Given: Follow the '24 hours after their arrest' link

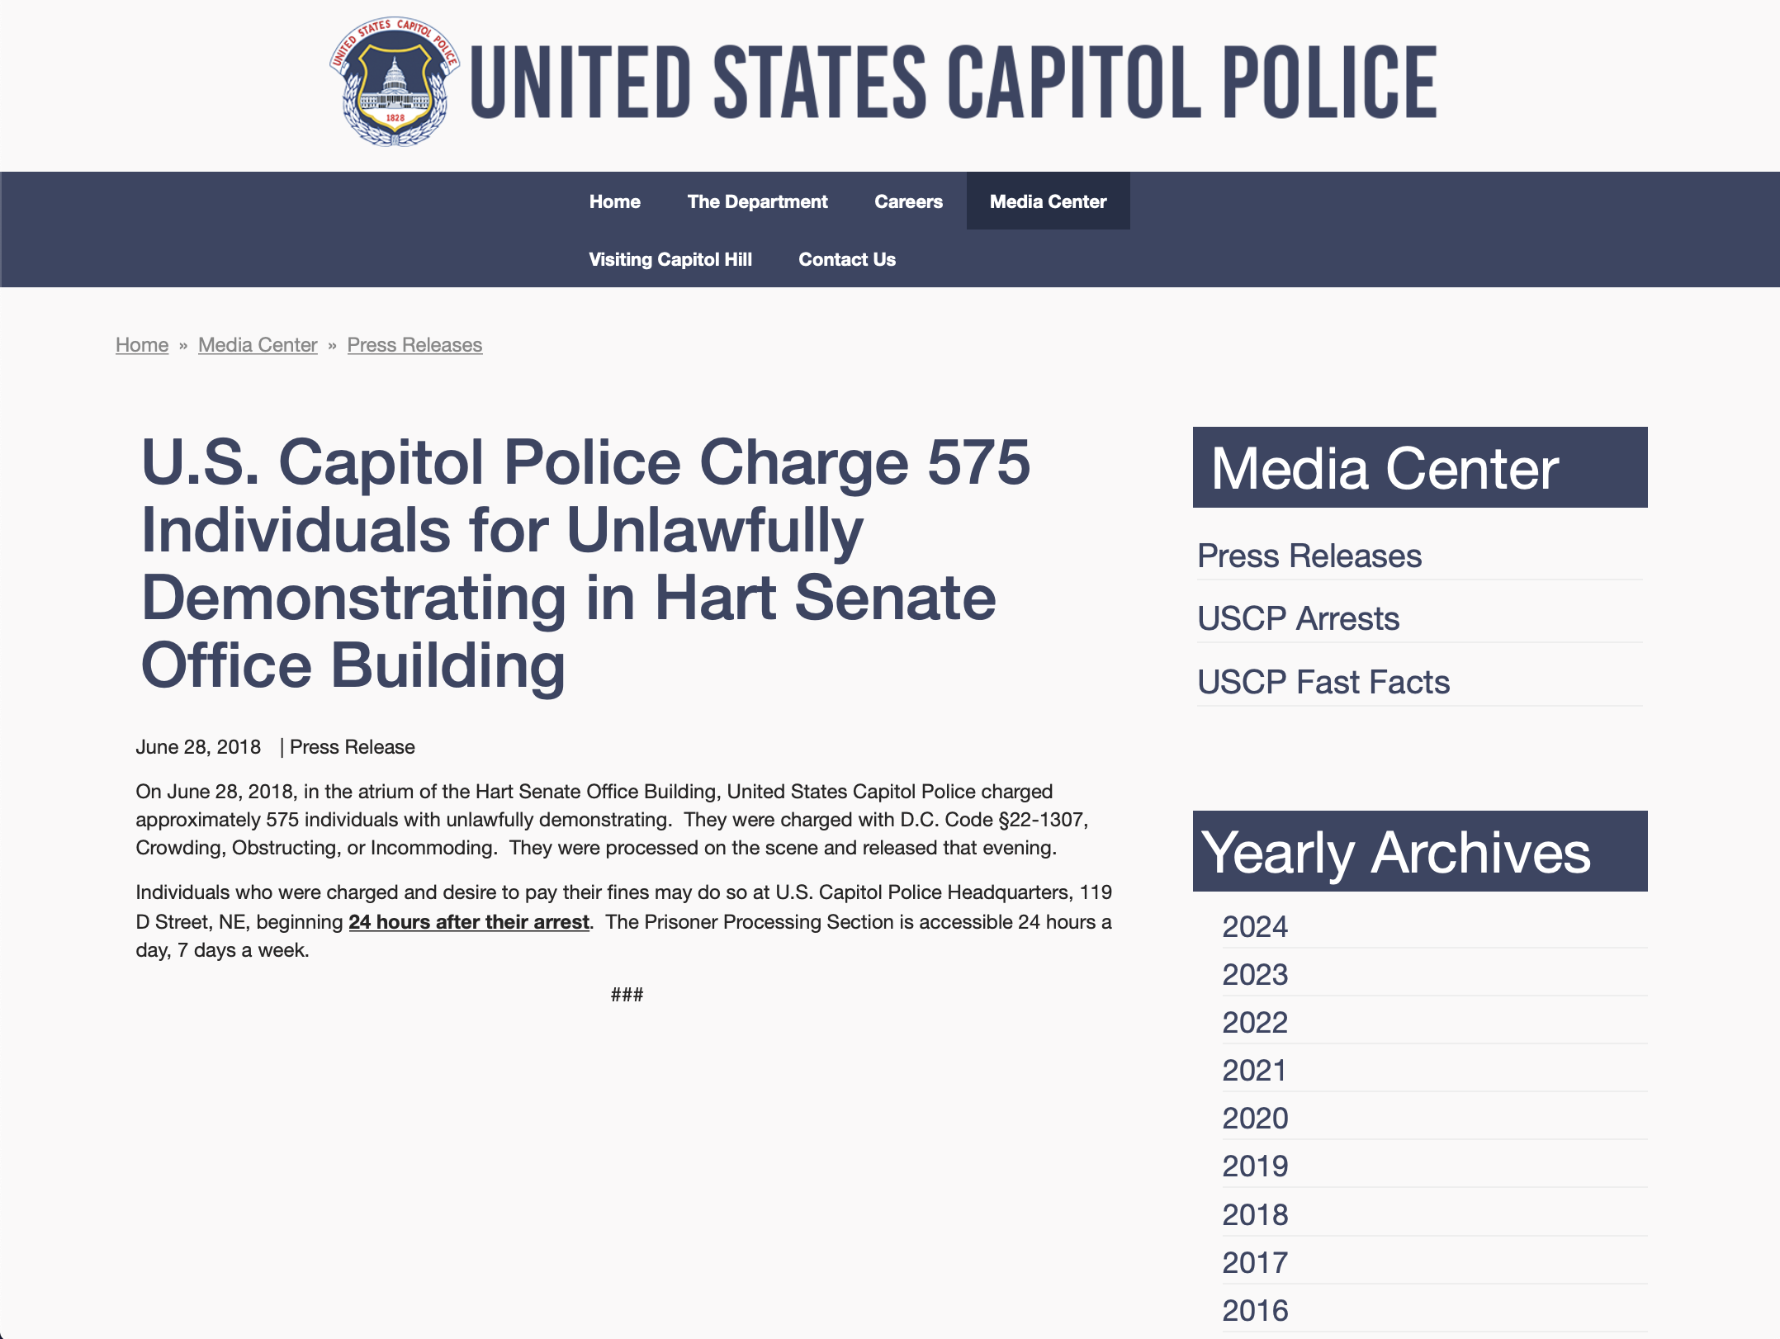Looking at the screenshot, I should (469, 921).
